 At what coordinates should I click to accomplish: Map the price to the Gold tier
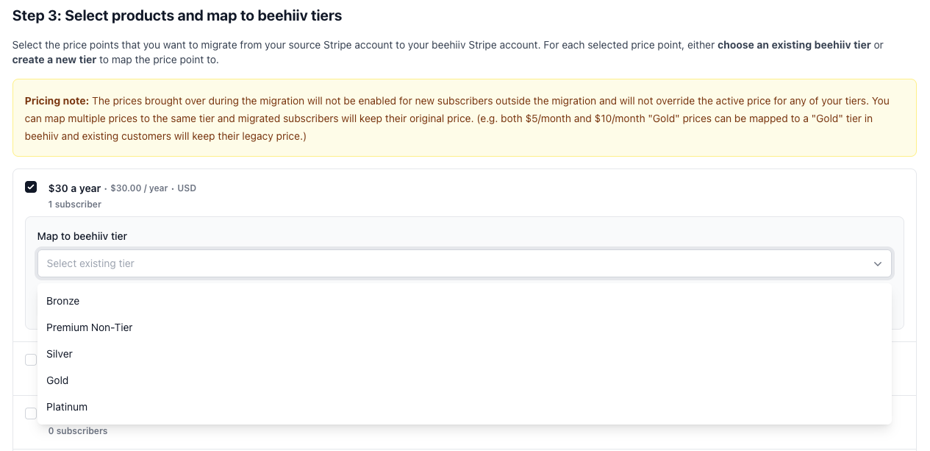click(57, 380)
